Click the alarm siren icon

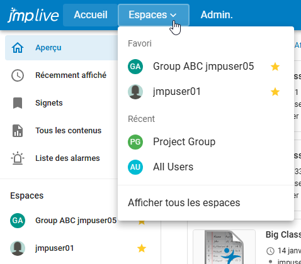18,158
